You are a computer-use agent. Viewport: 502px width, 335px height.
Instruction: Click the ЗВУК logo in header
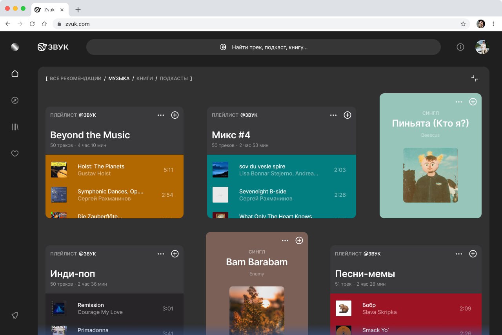point(53,47)
